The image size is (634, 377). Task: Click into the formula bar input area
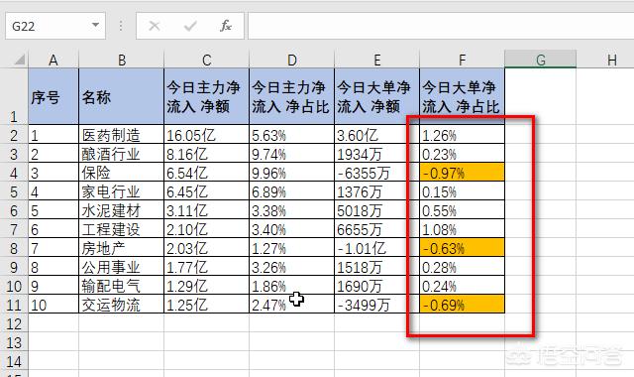pos(441,26)
